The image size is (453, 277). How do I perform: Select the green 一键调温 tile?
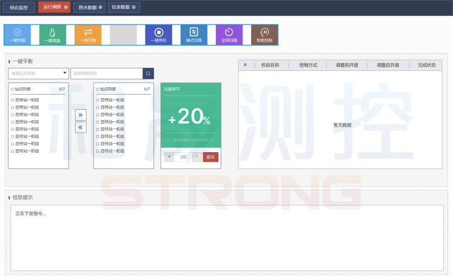click(53, 35)
